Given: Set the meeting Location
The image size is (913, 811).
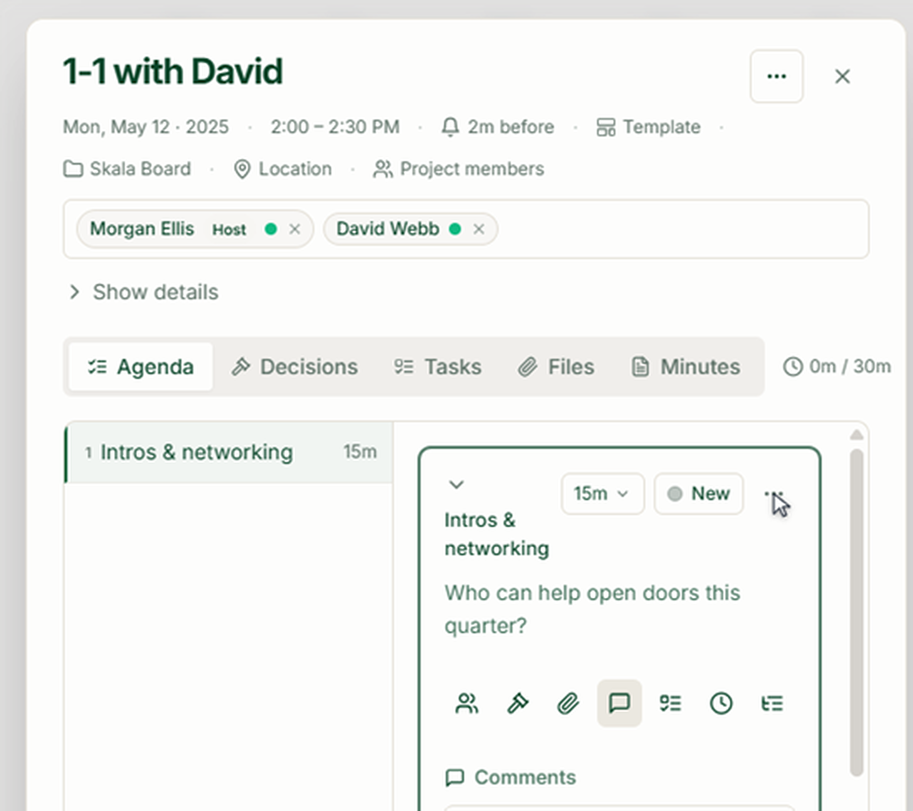Looking at the screenshot, I should 283,169.
